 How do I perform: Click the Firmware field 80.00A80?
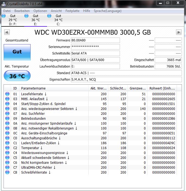(x=95, y=40)
